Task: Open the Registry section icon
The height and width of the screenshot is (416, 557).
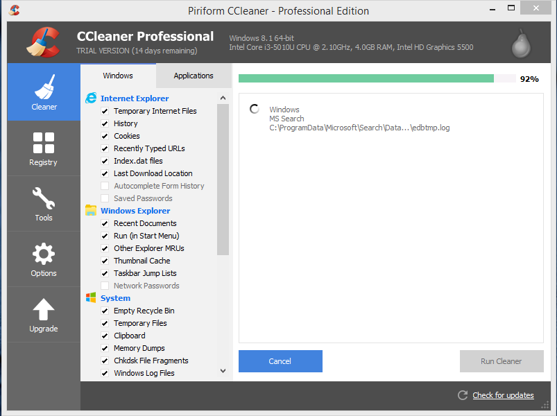Action: [44, 143]
